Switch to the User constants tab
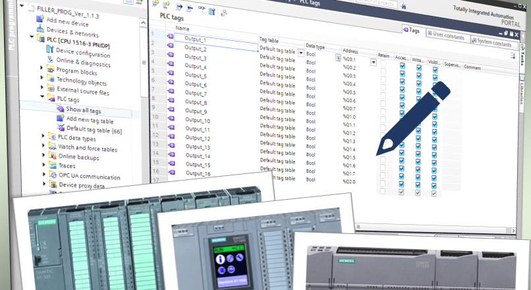Viewport: 531px width, 290px height. pos(449,37)
